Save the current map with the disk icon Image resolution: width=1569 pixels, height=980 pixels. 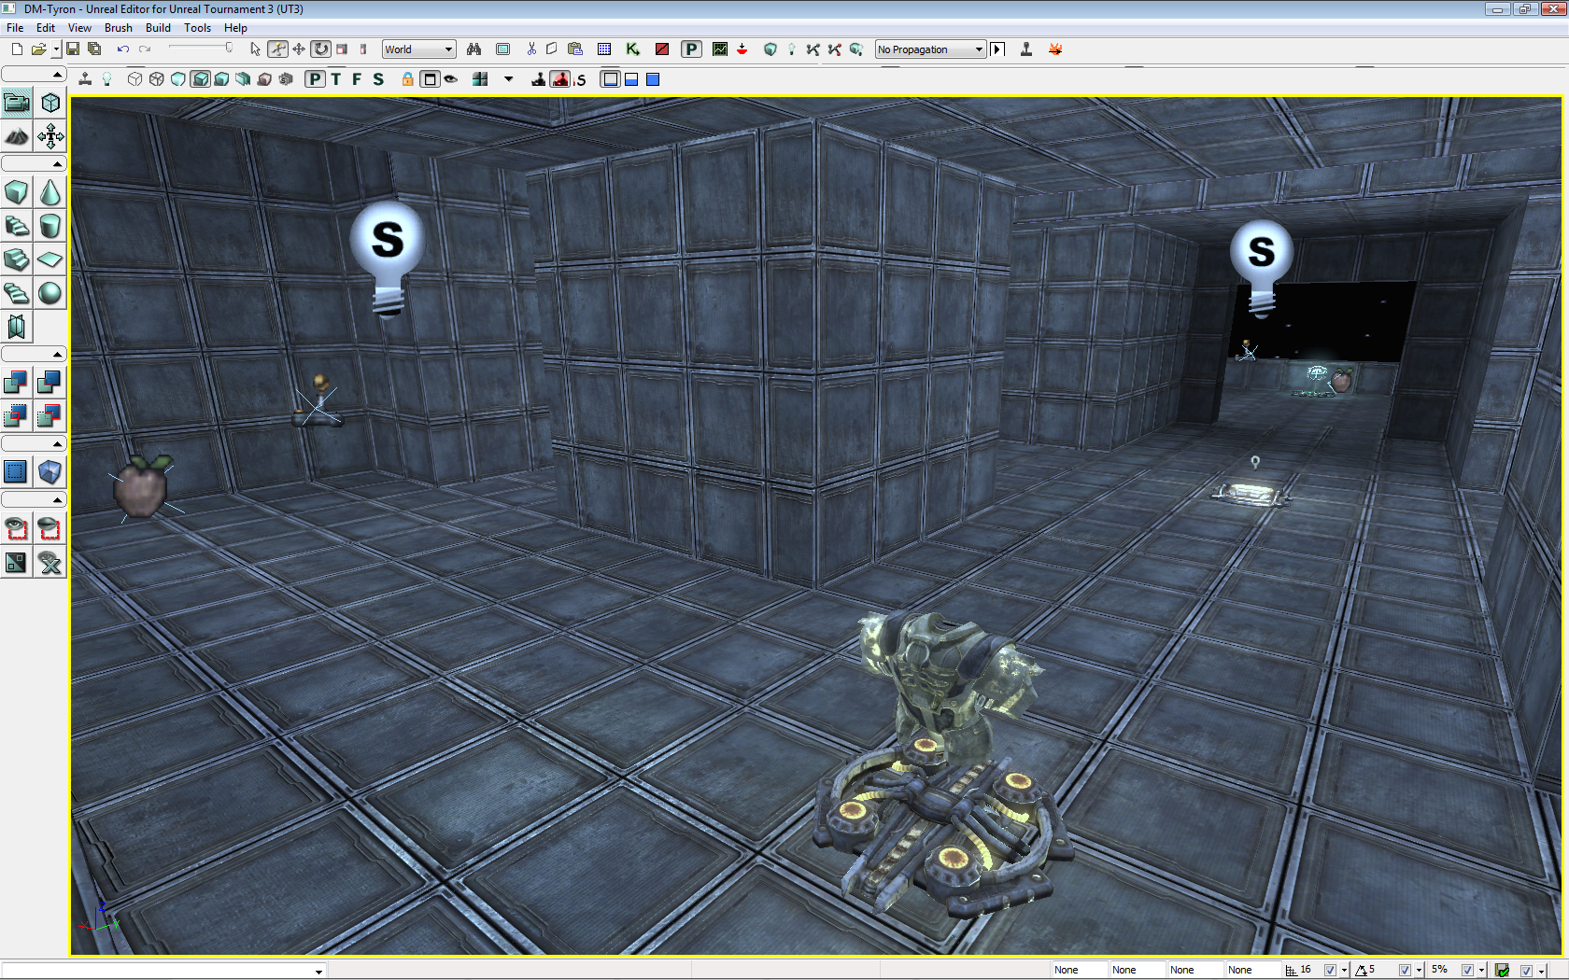pyautogui.click(x=73, y=49)
